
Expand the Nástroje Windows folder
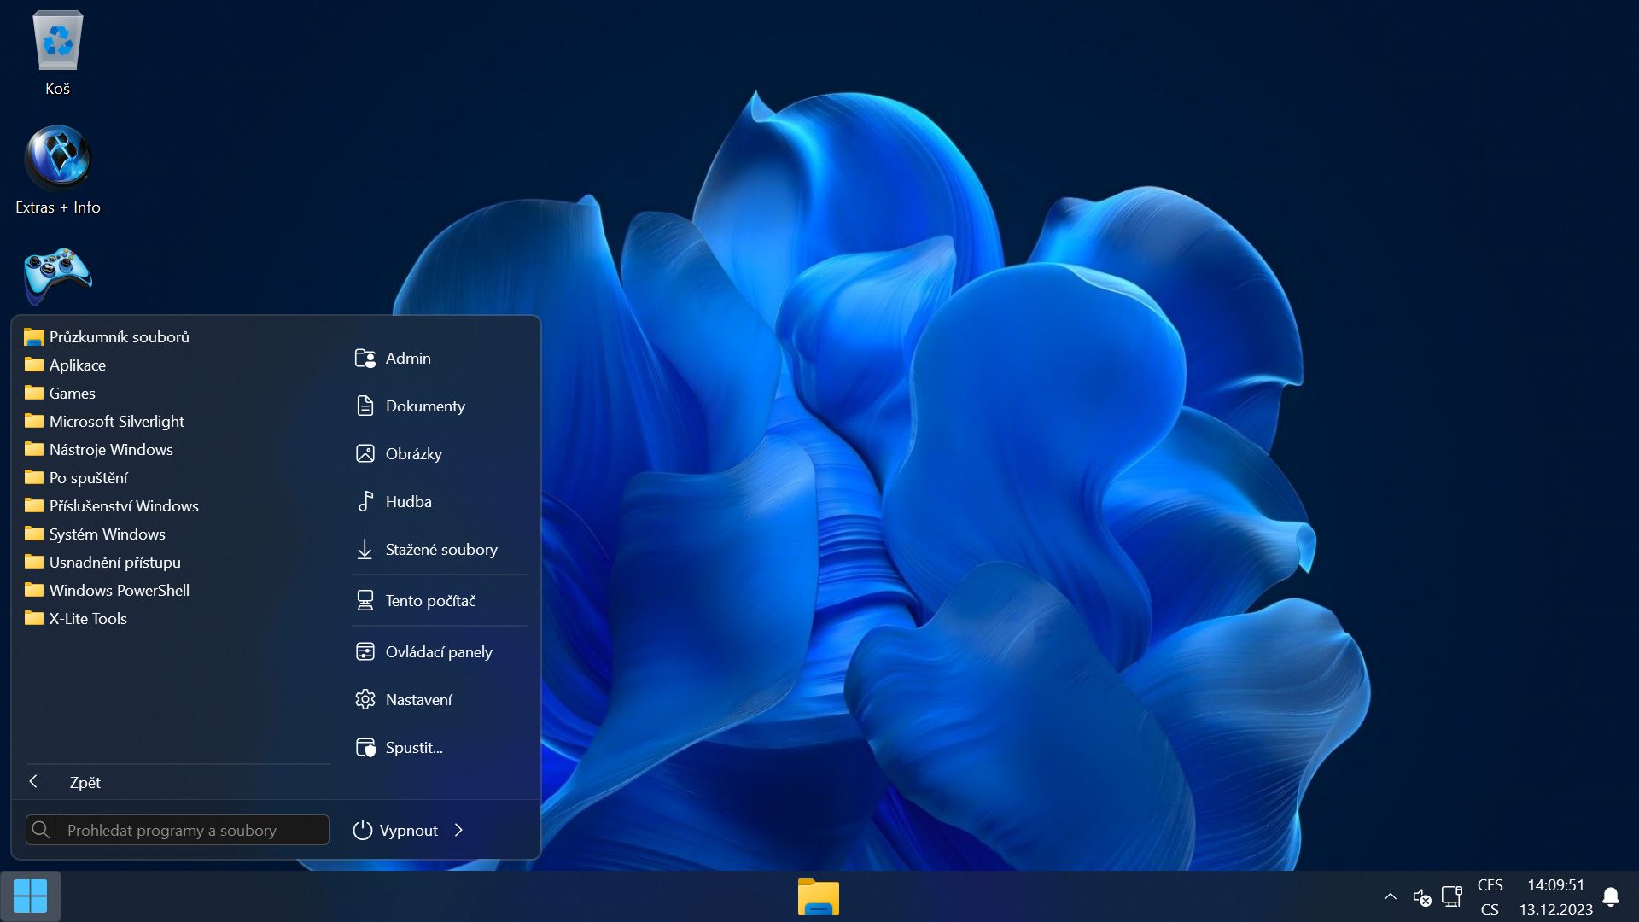click(x=110, y=449)
